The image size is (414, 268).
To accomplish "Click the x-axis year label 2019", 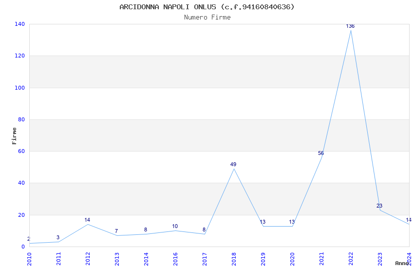I will [x=263, y=259].
